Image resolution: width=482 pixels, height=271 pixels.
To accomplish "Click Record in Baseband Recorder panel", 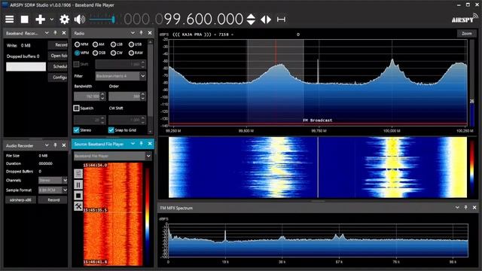I will 58,45.
